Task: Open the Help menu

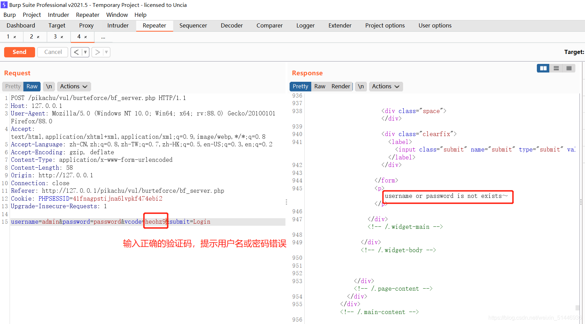Action: coord(140,15)
